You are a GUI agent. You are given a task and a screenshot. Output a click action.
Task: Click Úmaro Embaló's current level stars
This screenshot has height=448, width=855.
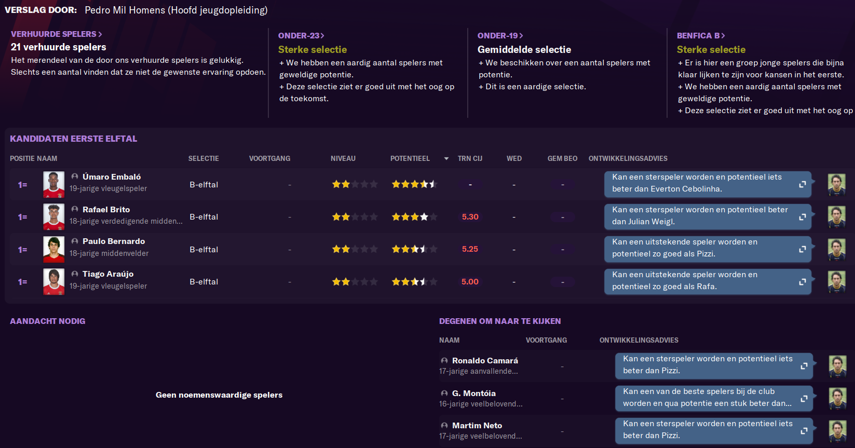coord(355,184)
